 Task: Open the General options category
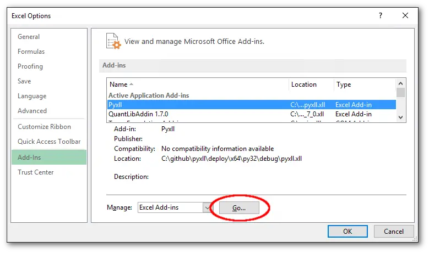pyautogui.click(x=29, y=37)
